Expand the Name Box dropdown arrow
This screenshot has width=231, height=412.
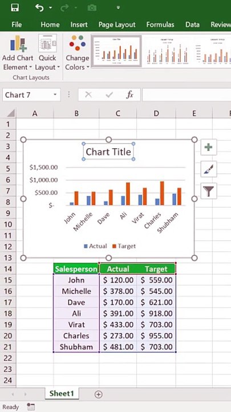tap(55, 95)
